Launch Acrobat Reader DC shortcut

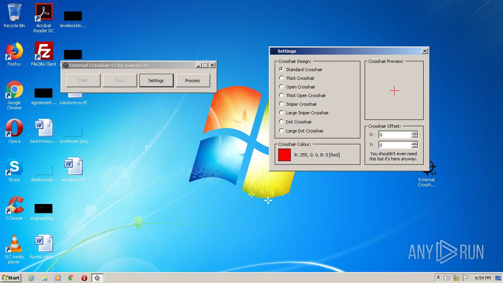(x=44, y=18)
